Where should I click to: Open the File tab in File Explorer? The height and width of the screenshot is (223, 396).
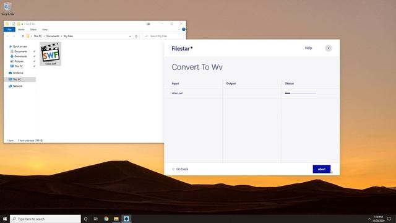pyautogui.click(x=9, y=30)
